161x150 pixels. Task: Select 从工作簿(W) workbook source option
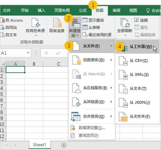click(137, 47)
